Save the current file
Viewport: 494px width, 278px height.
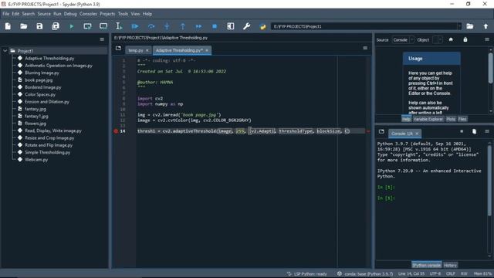(x=39, y=26)
